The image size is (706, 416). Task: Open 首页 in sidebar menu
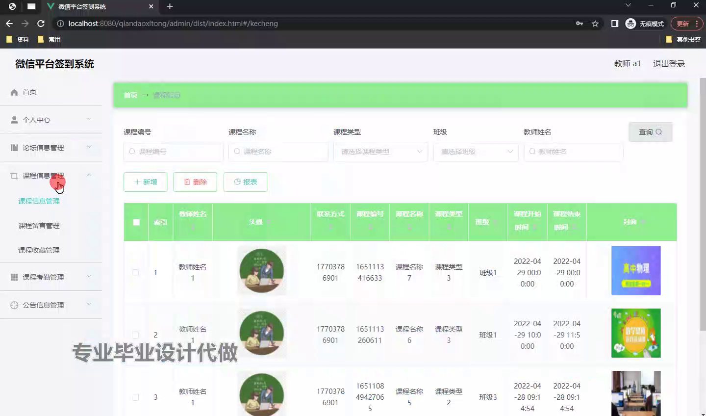click(29, 92)
